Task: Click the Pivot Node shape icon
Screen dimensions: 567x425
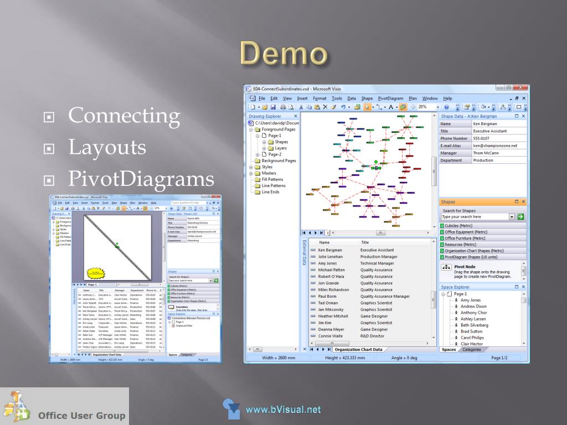Action: [447, 267]
